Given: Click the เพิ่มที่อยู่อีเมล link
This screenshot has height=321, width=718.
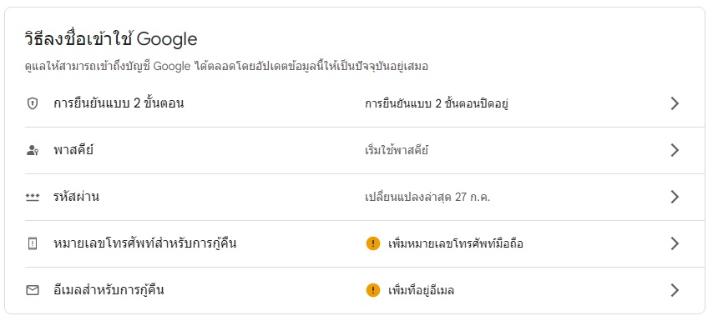Looking at the screenshot, I should [x=421, y=290].
